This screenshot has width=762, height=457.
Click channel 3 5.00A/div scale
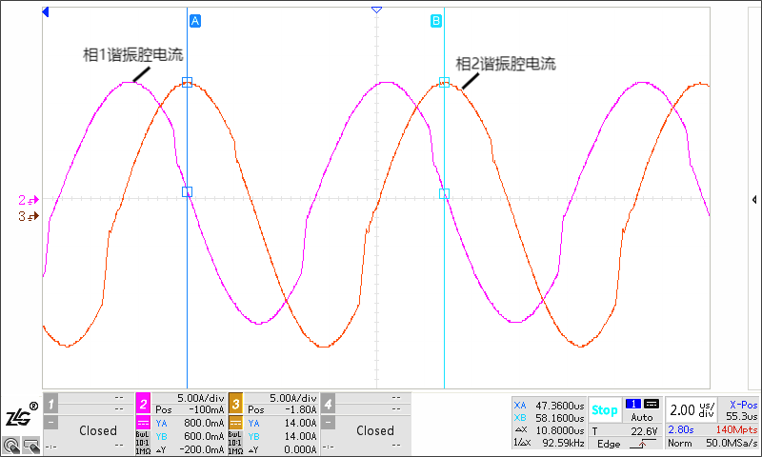[x=293, y=398]
